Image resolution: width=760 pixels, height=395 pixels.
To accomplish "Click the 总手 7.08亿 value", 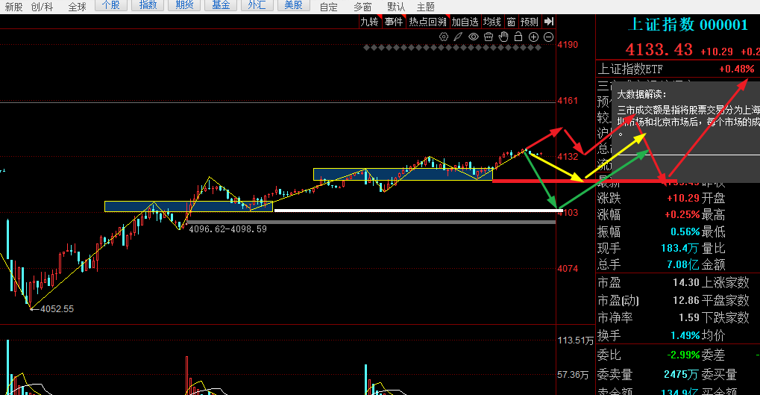I will [x=683, y=264].
